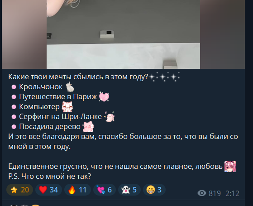Click the 2:12 message timestamp
Viewport: 253px width, 206px height.
point(232,193)
